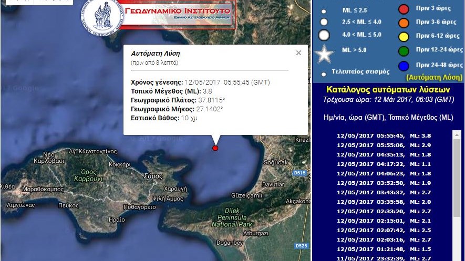Click the Πυθαγόρειο map label
465x261 pixels.
[139, 207]
